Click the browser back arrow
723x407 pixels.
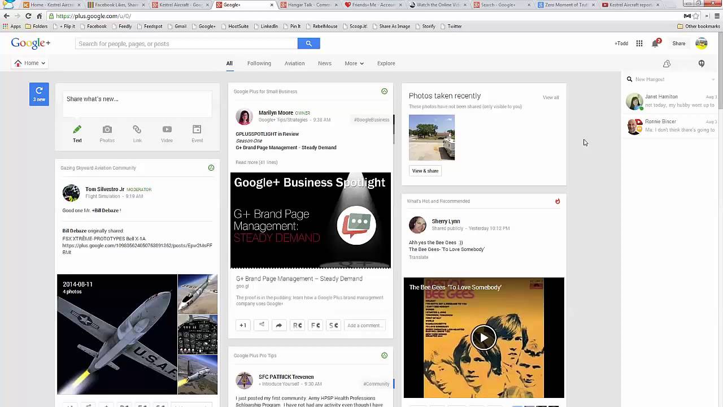(7, 16)
